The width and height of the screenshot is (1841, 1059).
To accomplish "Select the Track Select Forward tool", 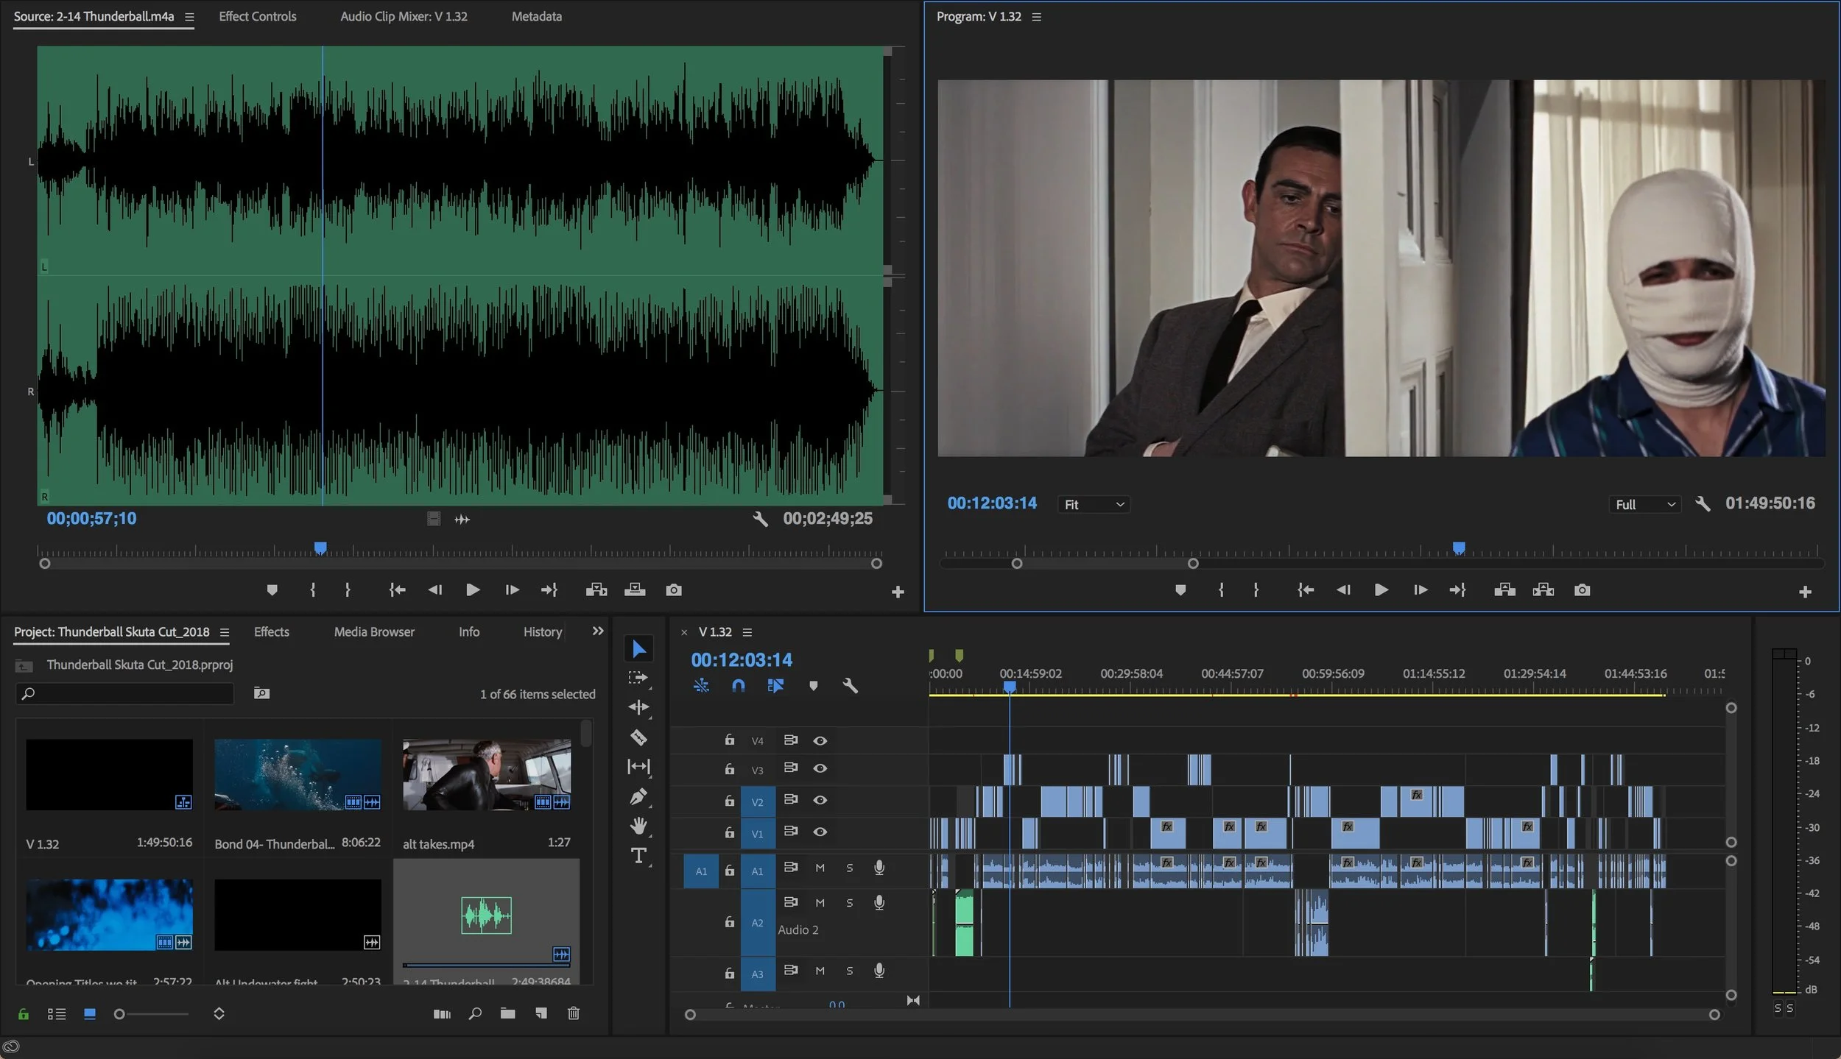I will click(638, 678).
